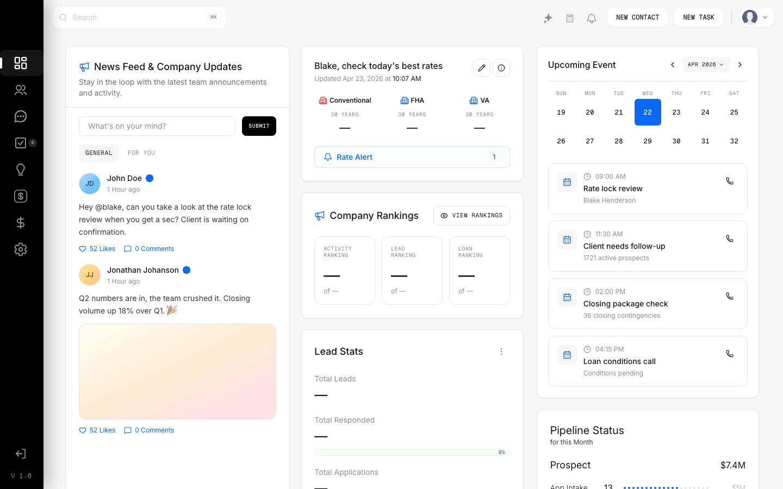Switch to FOR YOU feed tab

point(141,153)
